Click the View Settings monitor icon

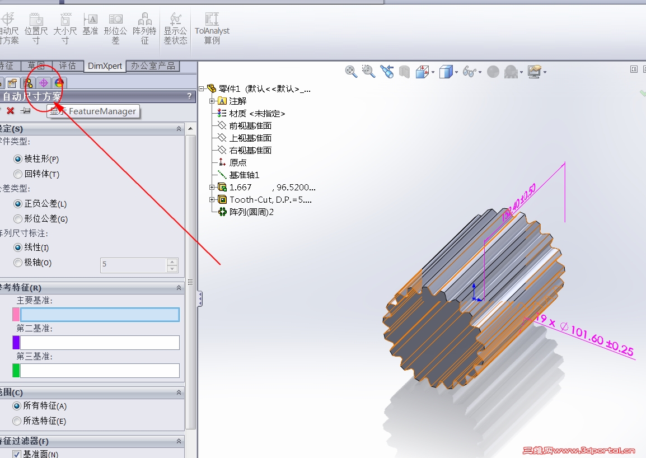pos(535,72)
